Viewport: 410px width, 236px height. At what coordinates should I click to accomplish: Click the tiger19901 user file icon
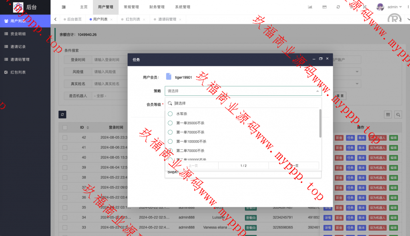[169, 77]
